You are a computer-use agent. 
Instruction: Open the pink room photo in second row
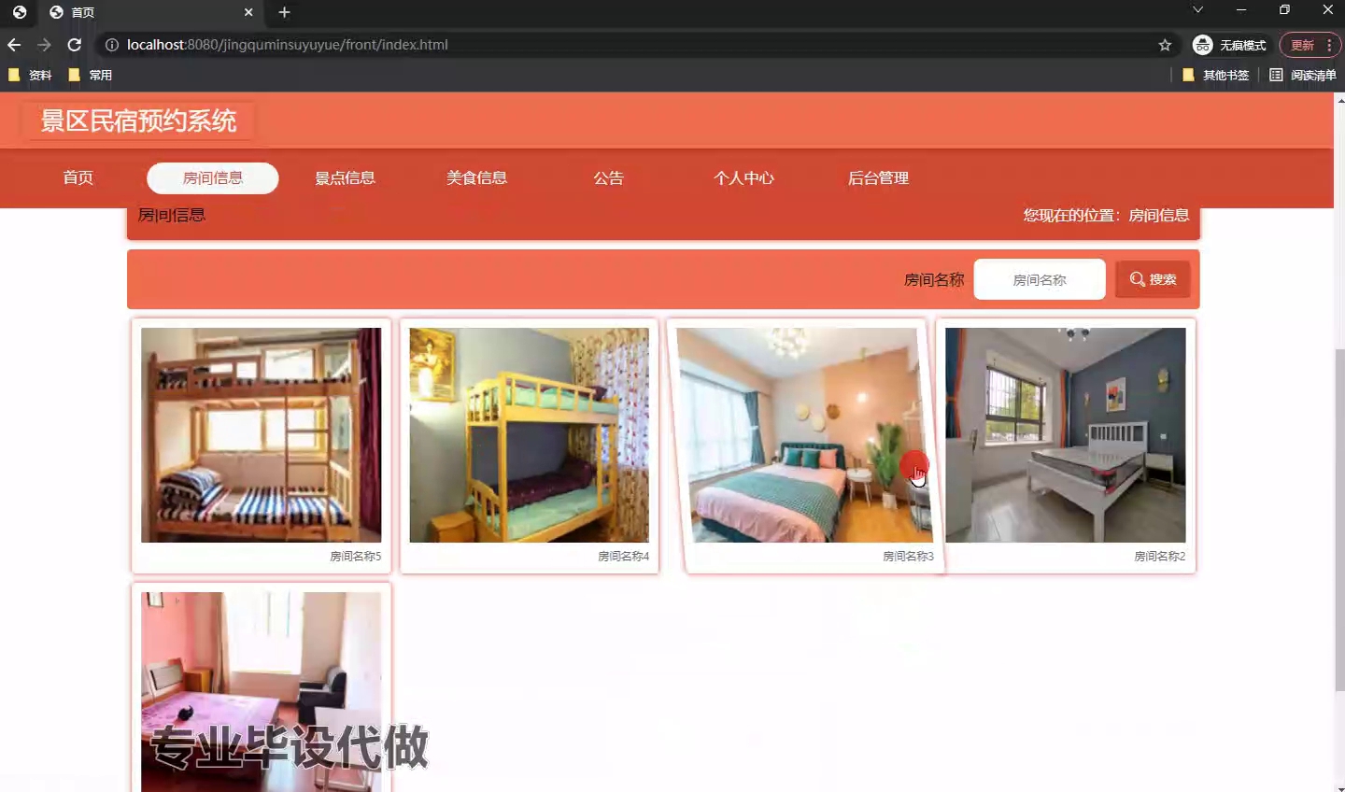(261, 692)
